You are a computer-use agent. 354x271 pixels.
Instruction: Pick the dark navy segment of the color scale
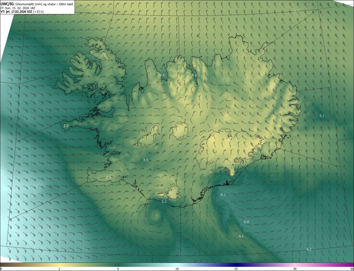click(x=236, y=265)
